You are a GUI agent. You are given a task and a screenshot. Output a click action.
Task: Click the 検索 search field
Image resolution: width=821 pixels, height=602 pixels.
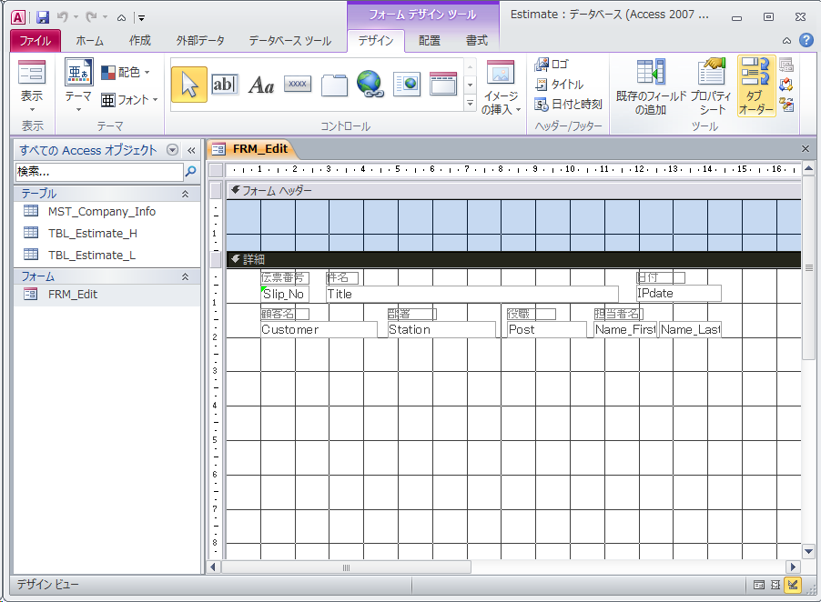[99, 172]
